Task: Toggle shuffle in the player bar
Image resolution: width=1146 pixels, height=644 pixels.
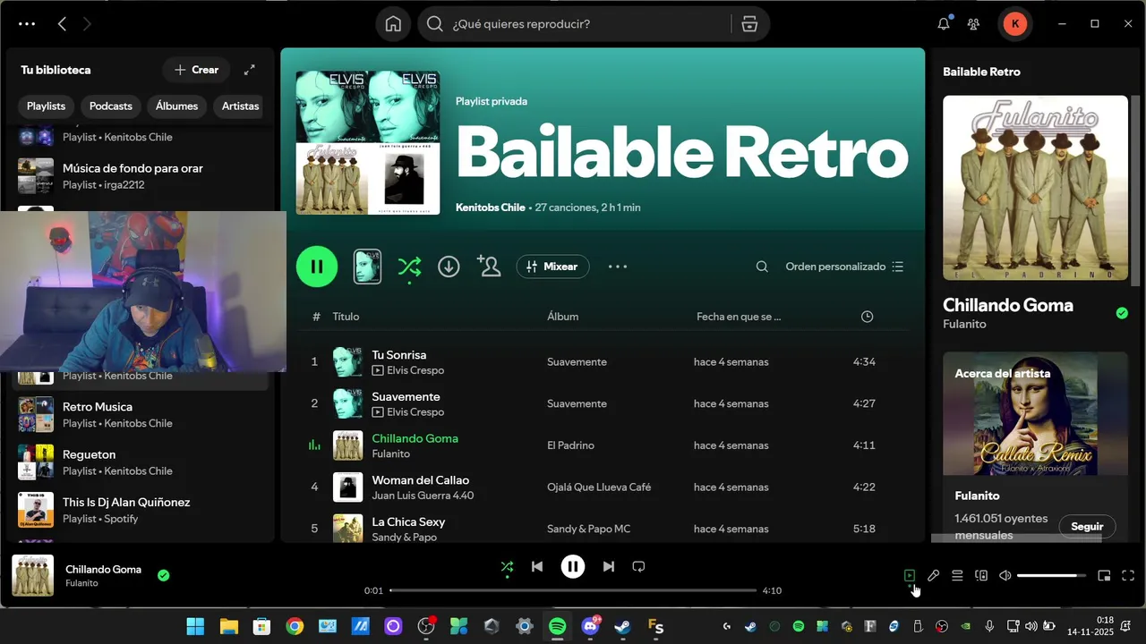Action: (x=507, y=566)
